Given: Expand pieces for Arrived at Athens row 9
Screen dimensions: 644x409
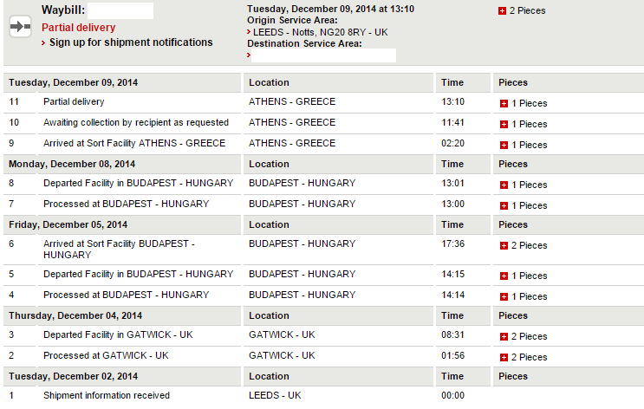Looking at the screenshot, I should 504,145.
